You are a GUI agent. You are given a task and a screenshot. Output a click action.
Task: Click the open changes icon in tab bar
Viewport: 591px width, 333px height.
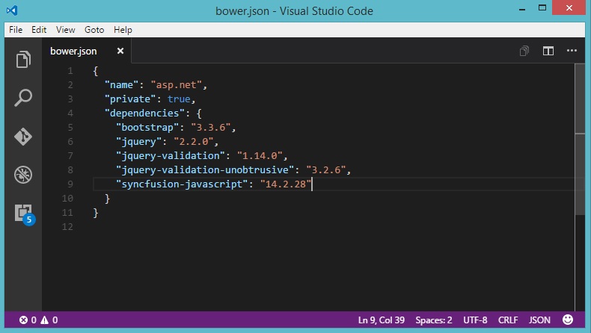524,51
